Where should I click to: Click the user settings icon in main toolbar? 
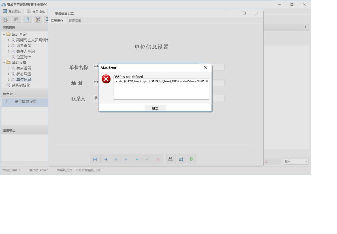(x=38, y=19)
